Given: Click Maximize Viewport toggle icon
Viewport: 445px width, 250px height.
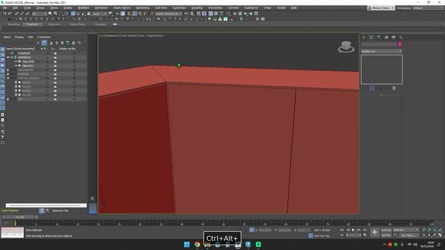Looking at the screenshot, I should click(440, 235).
